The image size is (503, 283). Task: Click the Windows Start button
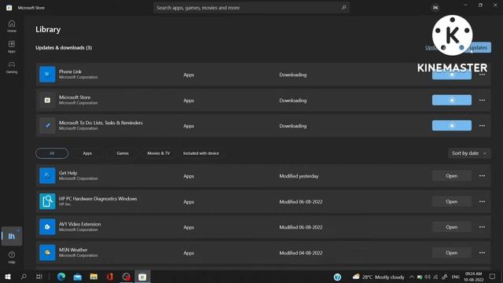coord(8,277)
